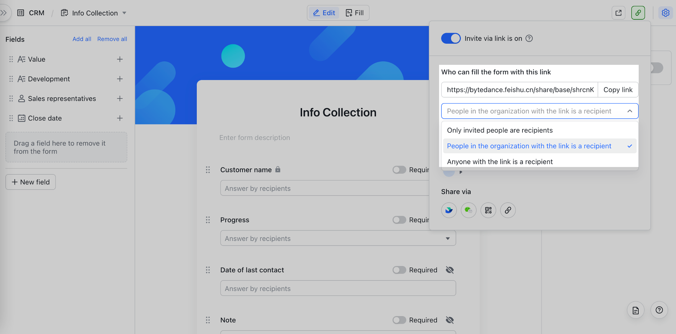The height and width of the screenshot is (334, 676).
Task: Turn off Invite via link
Action: point(451,38)
